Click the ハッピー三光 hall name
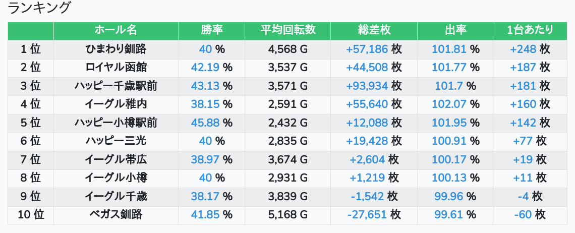This screenshot has width=575, height=233. click(116, 141)
